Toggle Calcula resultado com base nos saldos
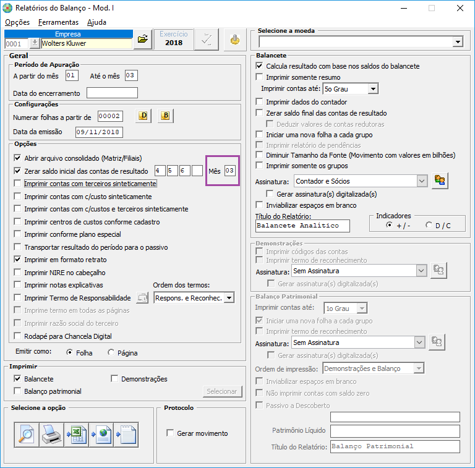The image size is (475, 468). (x=259, y=66)
